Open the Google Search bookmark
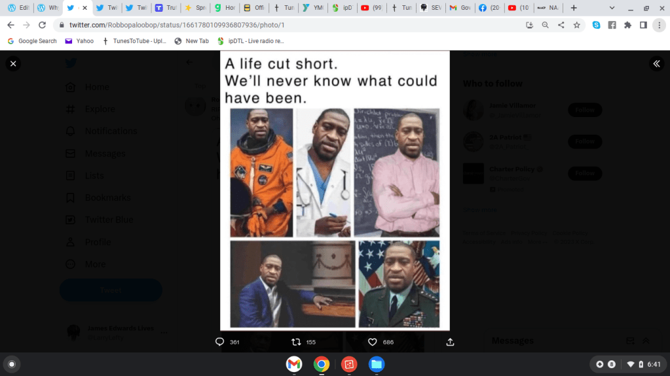The height and width of the screenshot is (376, 670). (x=32, y=41)
